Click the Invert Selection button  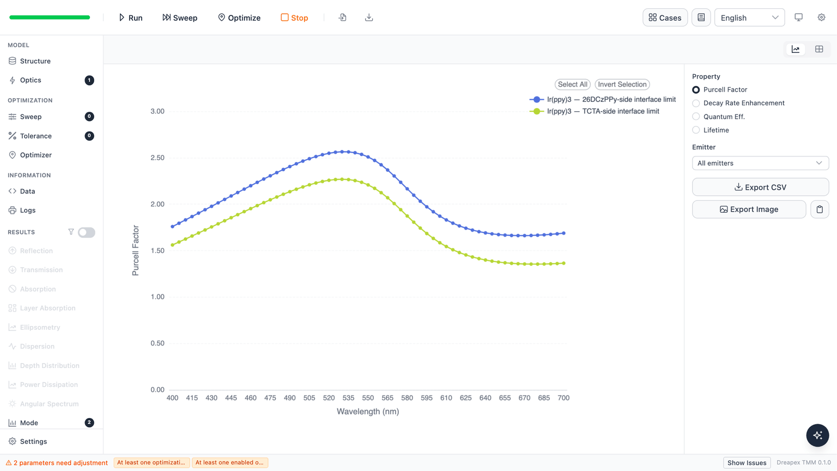(622, 84)
